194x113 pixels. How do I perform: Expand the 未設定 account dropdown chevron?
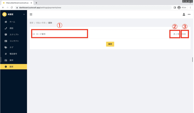click(x=24, y=14)
